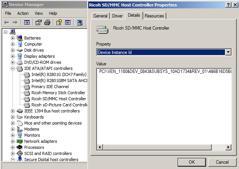
Task: Expand the Network adapters node
Action: coord(12,142)
